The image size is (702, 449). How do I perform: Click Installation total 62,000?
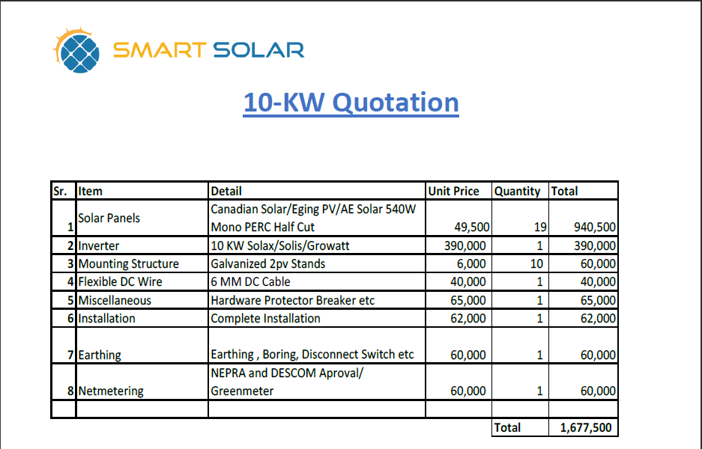tap(598, 318)
